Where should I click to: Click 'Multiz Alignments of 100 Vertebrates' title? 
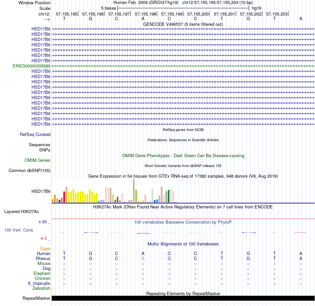(183, 244)
